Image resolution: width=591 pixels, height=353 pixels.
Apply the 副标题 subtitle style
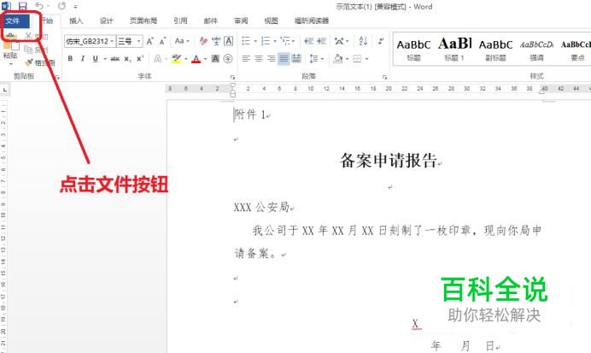click(495, 49)
